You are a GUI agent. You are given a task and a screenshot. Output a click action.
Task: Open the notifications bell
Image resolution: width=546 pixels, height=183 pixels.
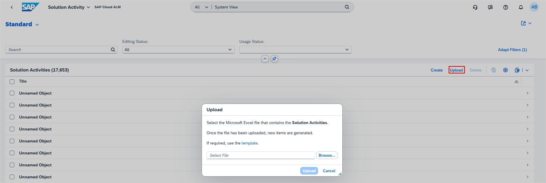coord(521,7)
